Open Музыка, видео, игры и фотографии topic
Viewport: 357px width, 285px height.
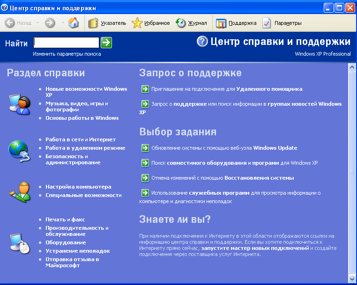(x=77, y=106)
